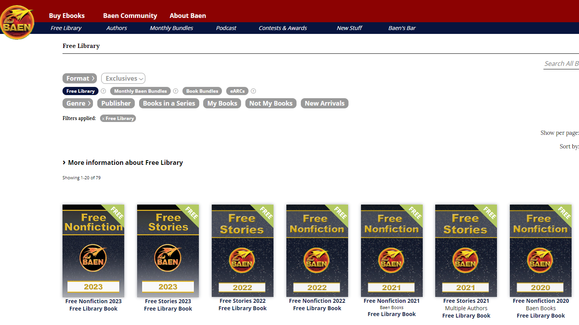This screenshot has width=579, height=325.
Task: Click the 'Sort by:' label
Action: click(569, 147)
